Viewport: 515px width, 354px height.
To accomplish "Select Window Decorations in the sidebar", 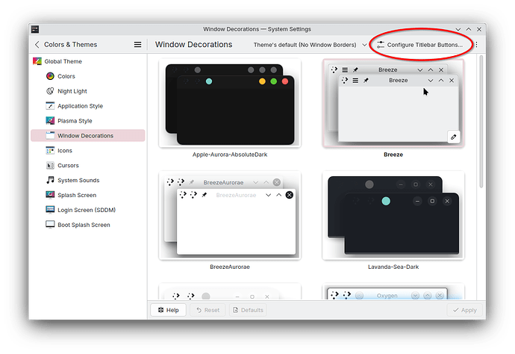I will 87,136.
